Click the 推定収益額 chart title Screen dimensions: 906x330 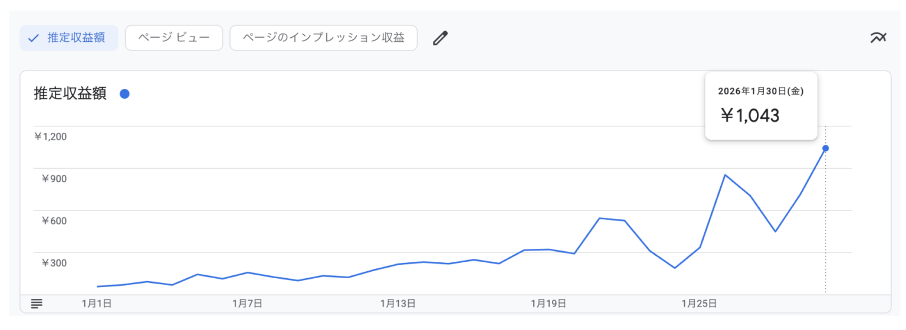click(70, 94)
